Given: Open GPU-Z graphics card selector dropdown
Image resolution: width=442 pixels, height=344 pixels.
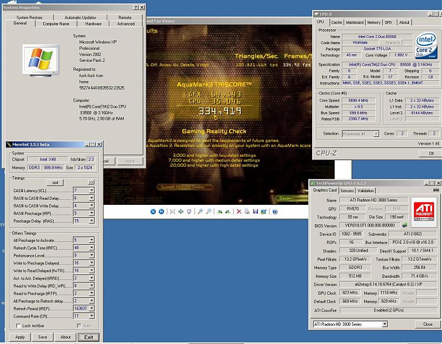Looking at the screenshot, I should coord(385,324).
